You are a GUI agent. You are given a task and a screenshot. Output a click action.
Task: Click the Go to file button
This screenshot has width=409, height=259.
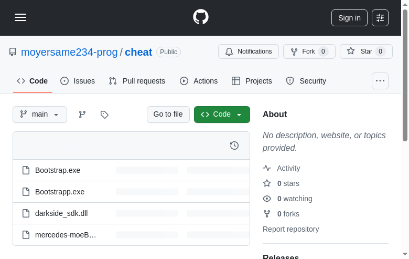click(168, 115)
